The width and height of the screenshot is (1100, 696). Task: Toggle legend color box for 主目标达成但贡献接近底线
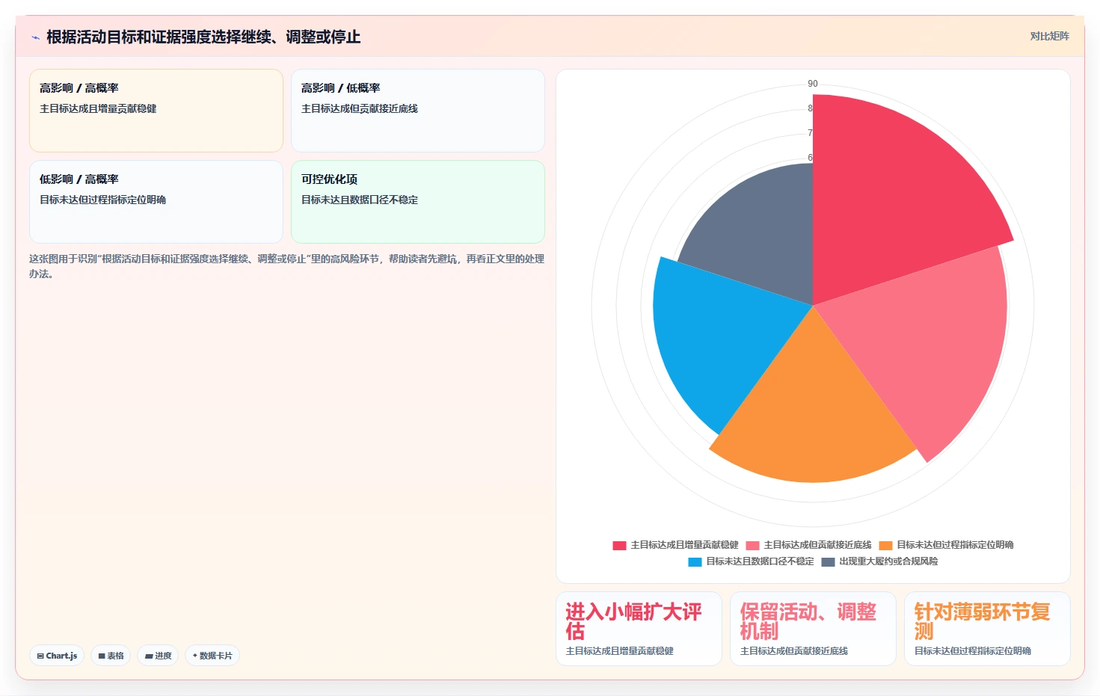(752, 545)
